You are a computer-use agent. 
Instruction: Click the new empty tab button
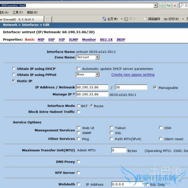pyautogui.click(x=48, y=19)
